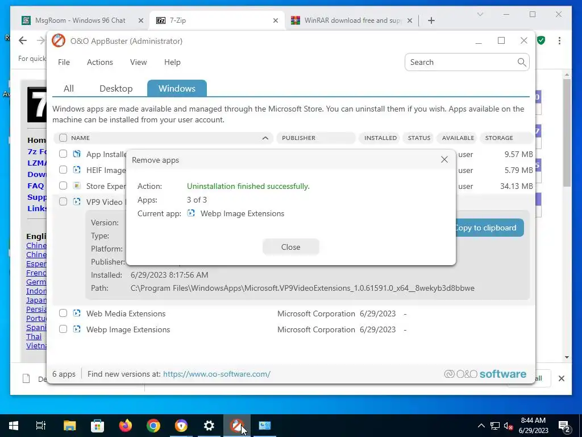Open the File menu
Screen dimensions: 582x437
(x=64, y=62)
